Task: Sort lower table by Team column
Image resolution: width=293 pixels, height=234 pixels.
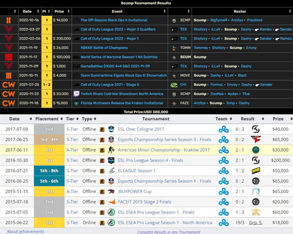Action: [x=231, y=119]
